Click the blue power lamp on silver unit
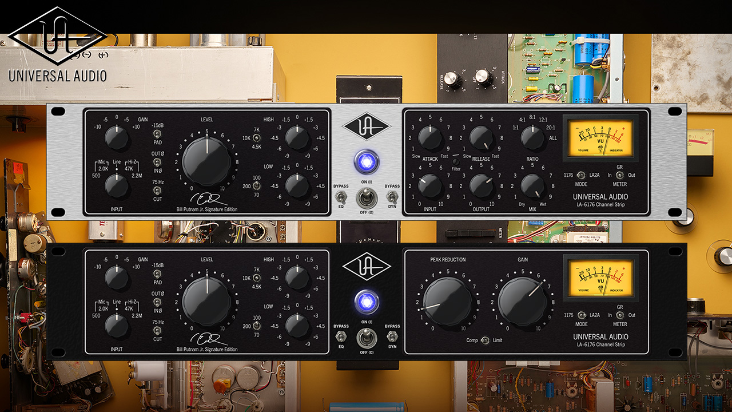This screenshot has height=412, width=732. (x=367, y=161)
